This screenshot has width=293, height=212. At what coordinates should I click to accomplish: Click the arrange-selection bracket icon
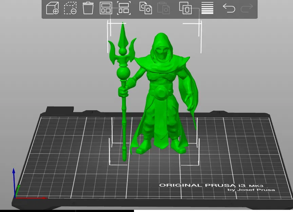[x=124, y=8]
